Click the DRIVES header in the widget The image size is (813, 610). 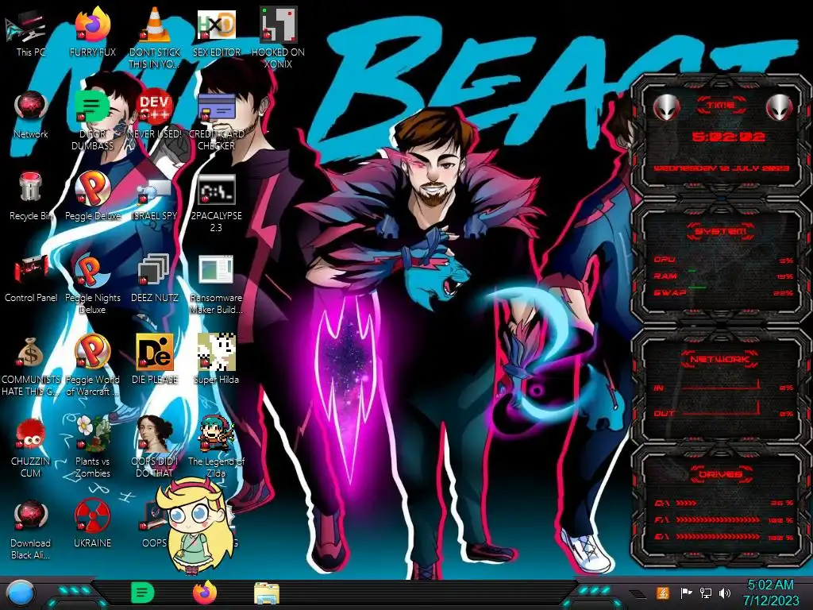(x=720, y=473)
